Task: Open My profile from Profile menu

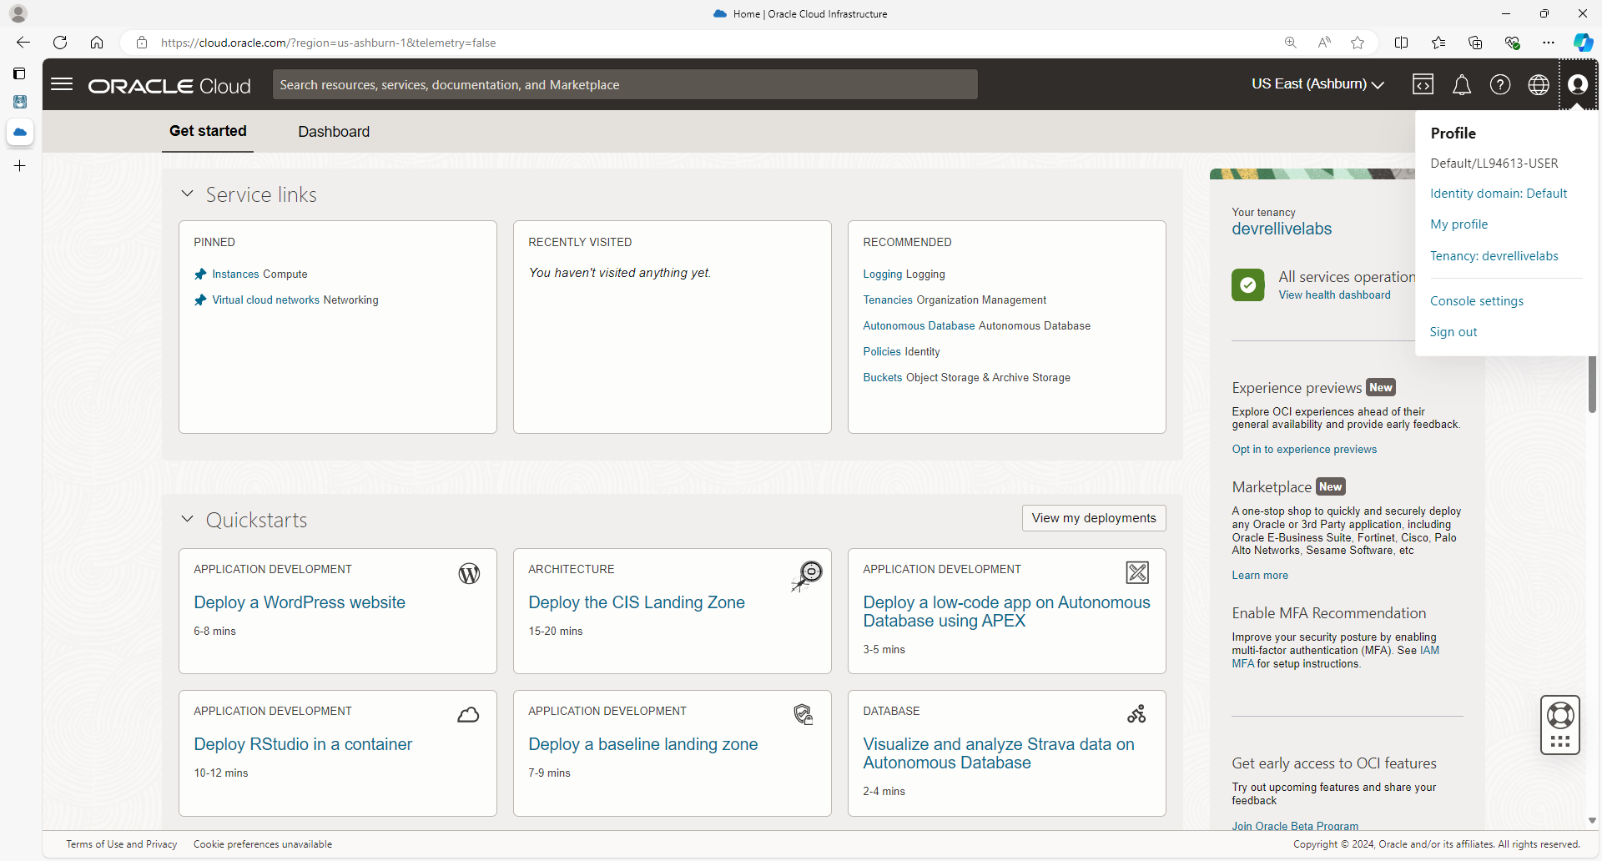Action: coord(1458,224)
